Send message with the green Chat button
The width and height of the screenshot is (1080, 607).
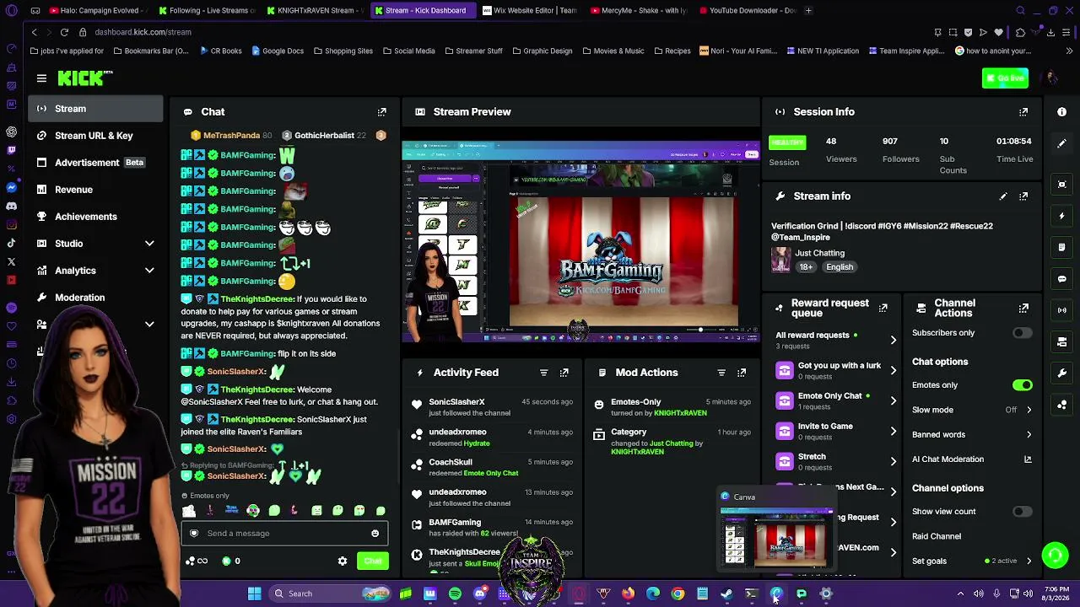pos(372,561)
